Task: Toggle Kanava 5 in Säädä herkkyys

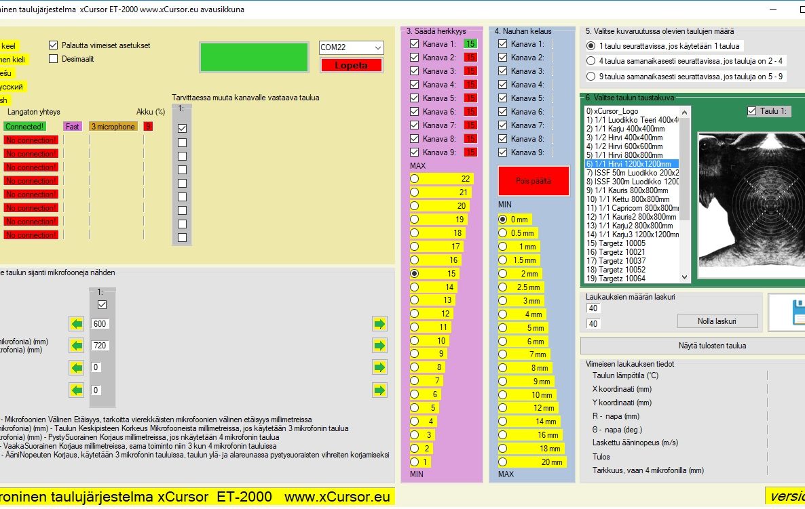Action: coord(414,98)
